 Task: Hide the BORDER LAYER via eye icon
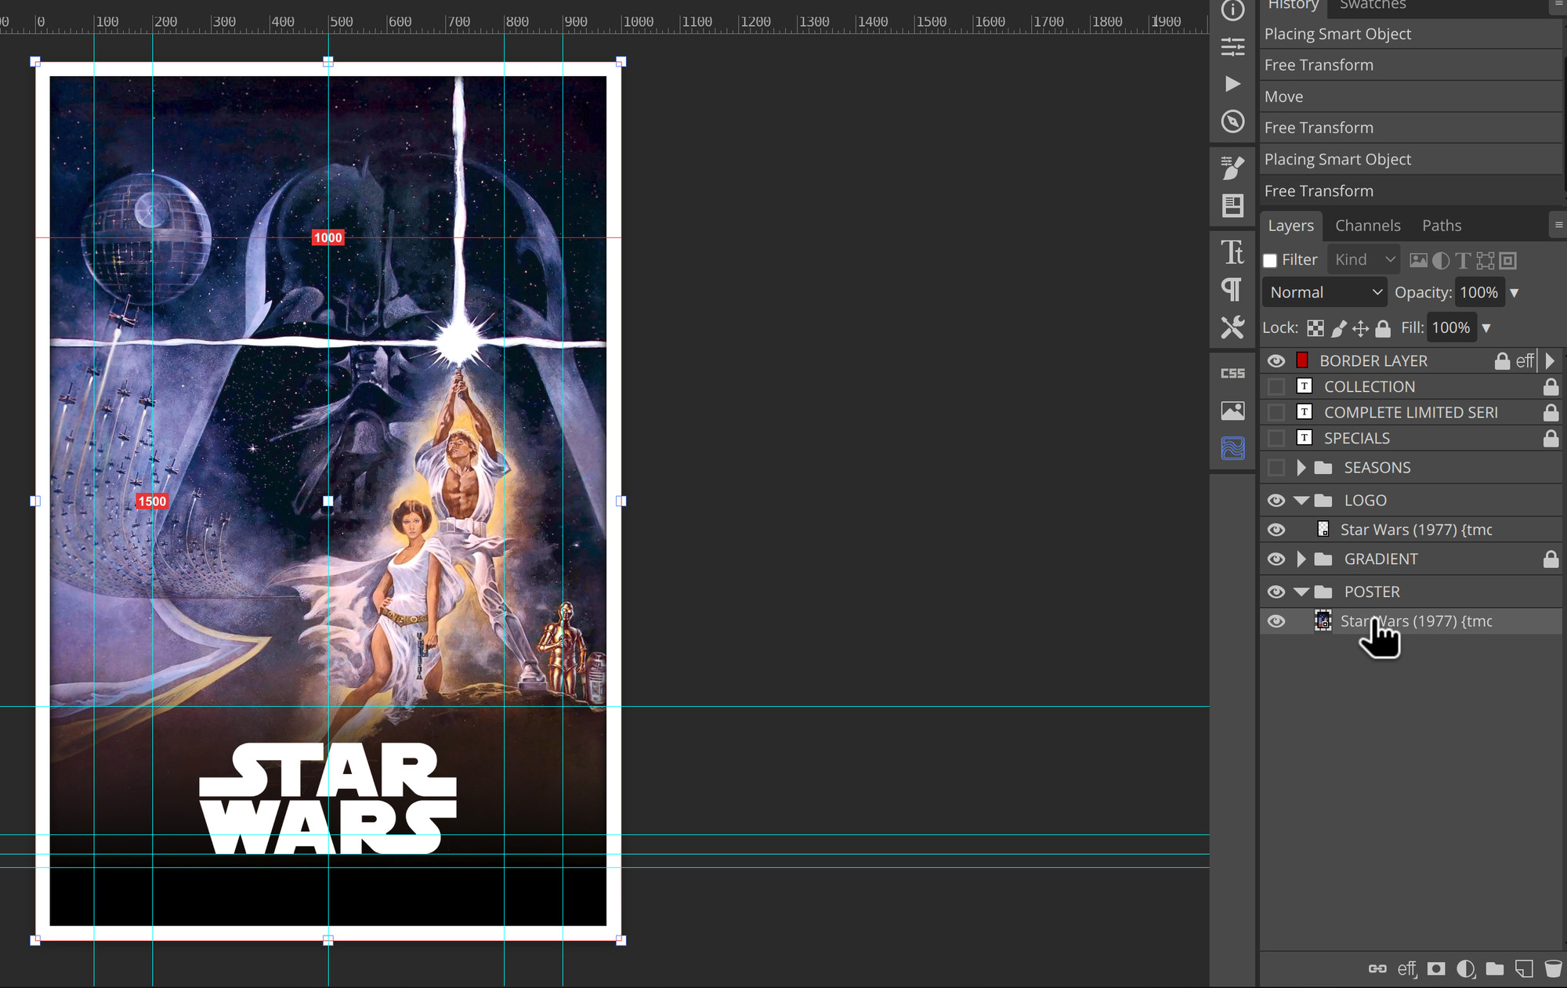tap(1276, 360)
